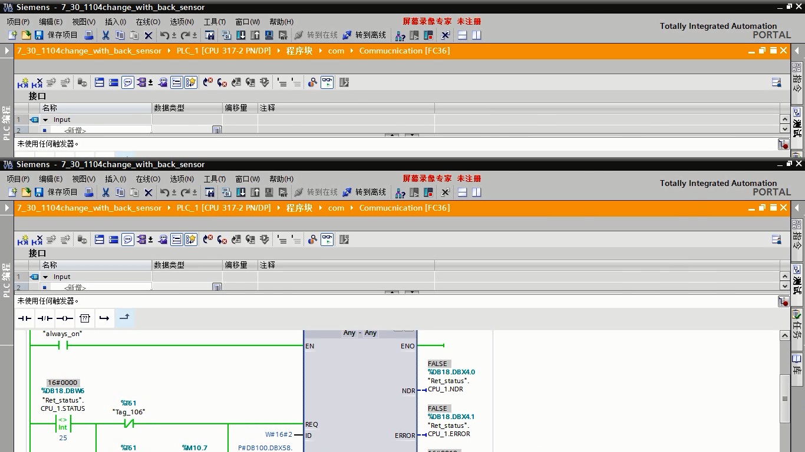805x452 pixels.
Task: Open the 选项(N) menu in the lower window
Action: [182, 179]
